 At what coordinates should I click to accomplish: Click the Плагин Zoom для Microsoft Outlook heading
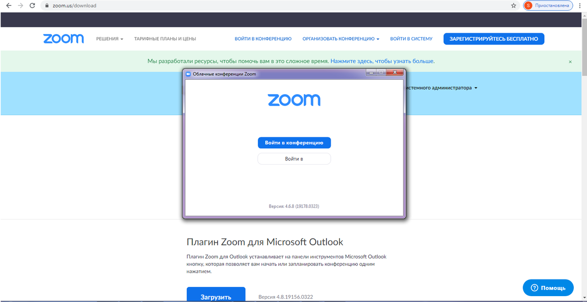265,242
